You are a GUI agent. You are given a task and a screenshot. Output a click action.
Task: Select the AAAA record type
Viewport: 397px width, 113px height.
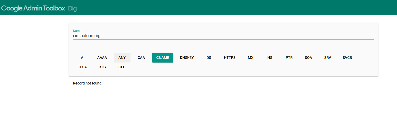102,58
